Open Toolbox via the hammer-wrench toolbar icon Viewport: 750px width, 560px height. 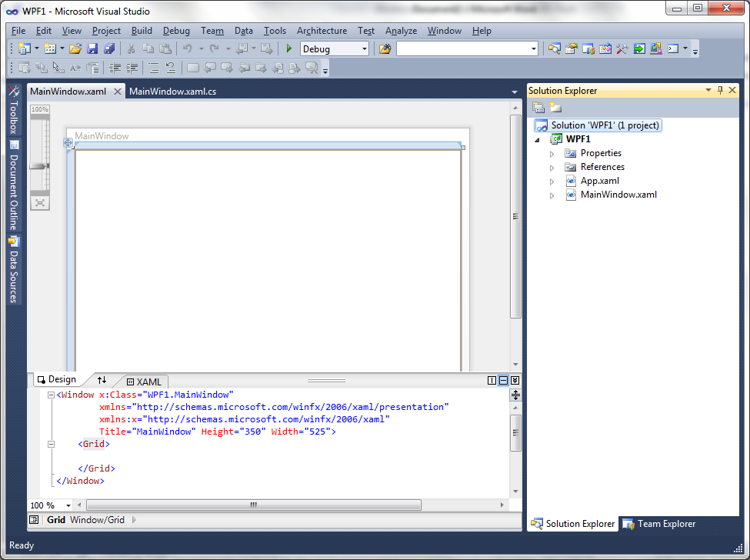coord(622,49)
